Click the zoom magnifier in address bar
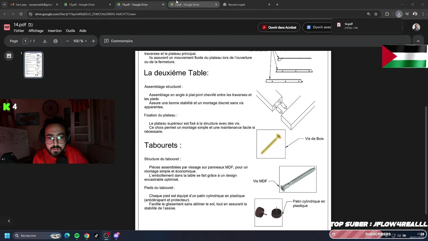 pyautogui.click(x=368, y=14)
